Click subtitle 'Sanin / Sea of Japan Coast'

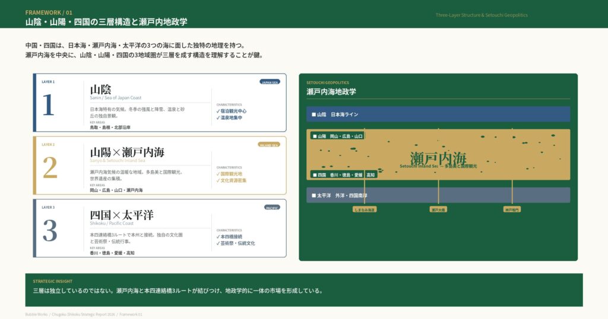(116, 98)
